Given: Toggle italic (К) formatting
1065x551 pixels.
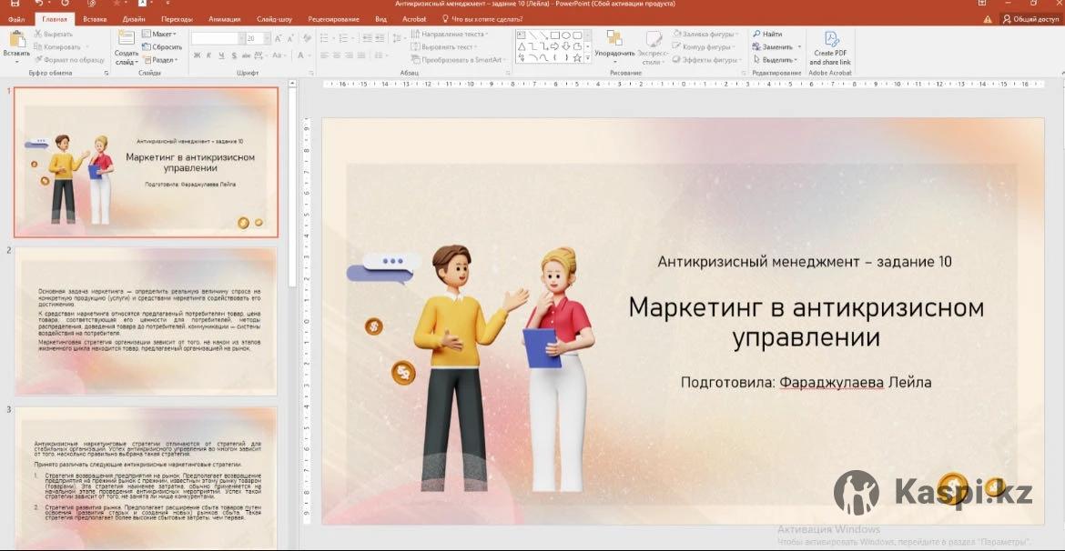Looking at the screenshot, I should point(208,56).
